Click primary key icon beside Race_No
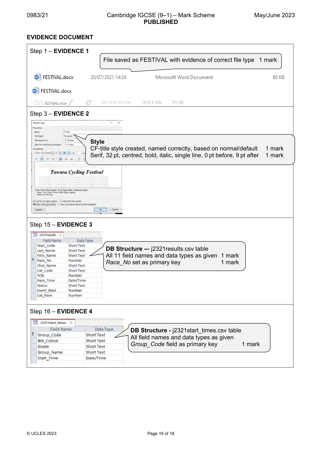Image resolution: width=322 pixels, height=456 pixels. coord(33,260)
